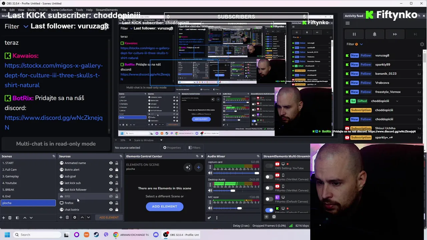Lock the last kick sub source
This screenshot has width=427, height=240.
click(116, 183)
